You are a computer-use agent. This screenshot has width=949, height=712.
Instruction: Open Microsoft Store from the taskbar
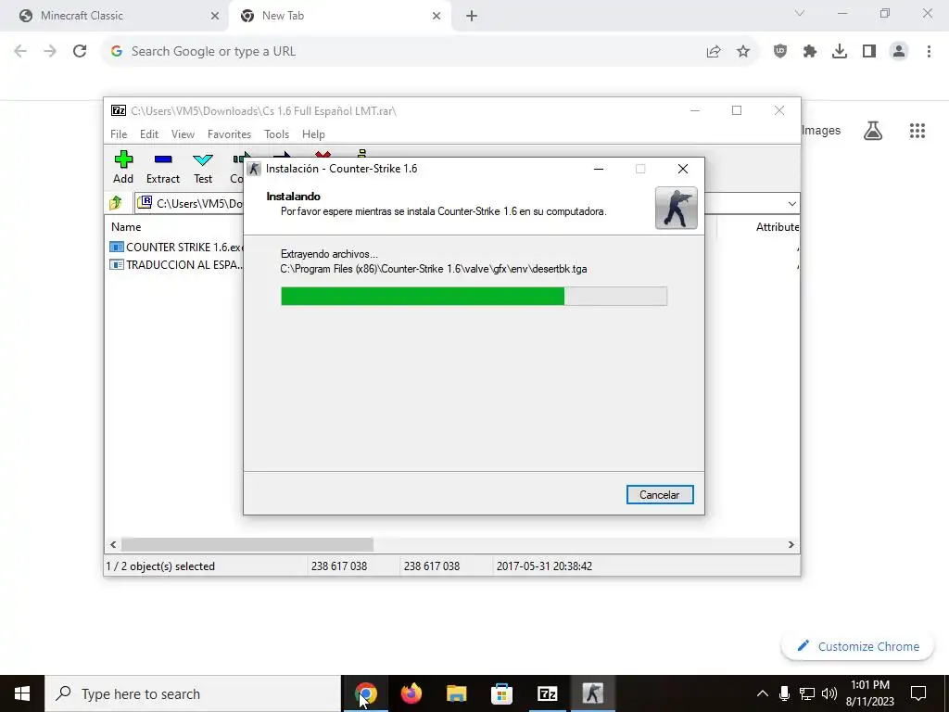click(501, 693)
